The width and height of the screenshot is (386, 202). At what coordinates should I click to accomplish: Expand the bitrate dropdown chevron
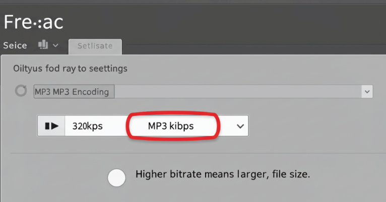pyautogui.click(x=240, y=126)
